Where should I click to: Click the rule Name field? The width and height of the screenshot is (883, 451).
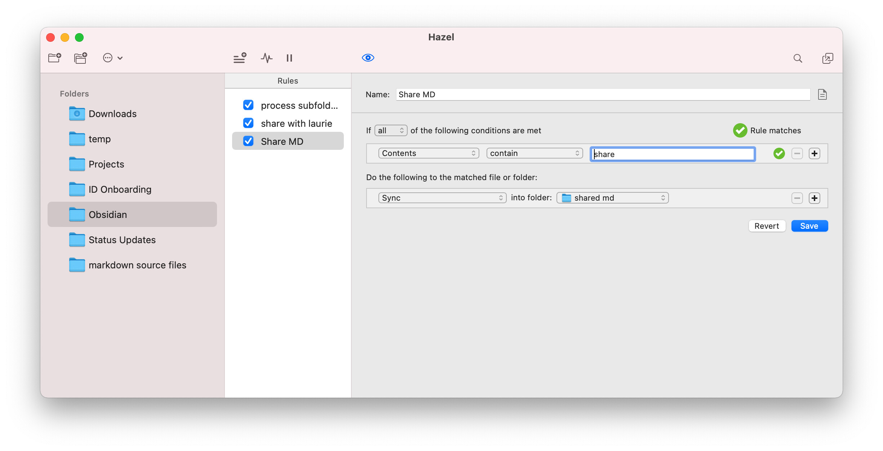pos(603,94)
